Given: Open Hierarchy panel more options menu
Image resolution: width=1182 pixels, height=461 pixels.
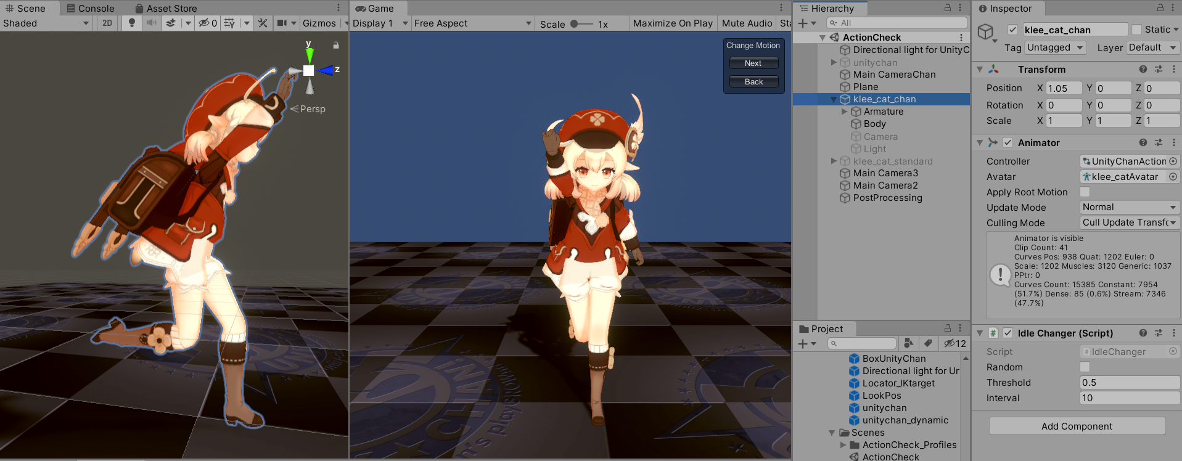Looking at the screenshot, I should pyautogui.click(x=960, y=8).
